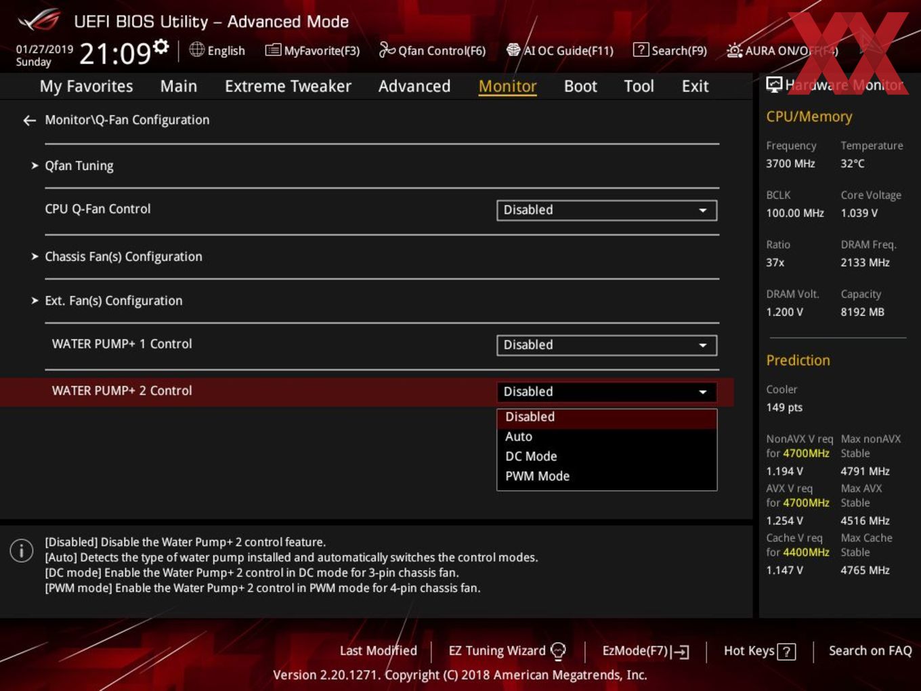The height and width of the screenshot is (691, 921).
Task: Click Last Modified button
Action: [x=379, y=651]
